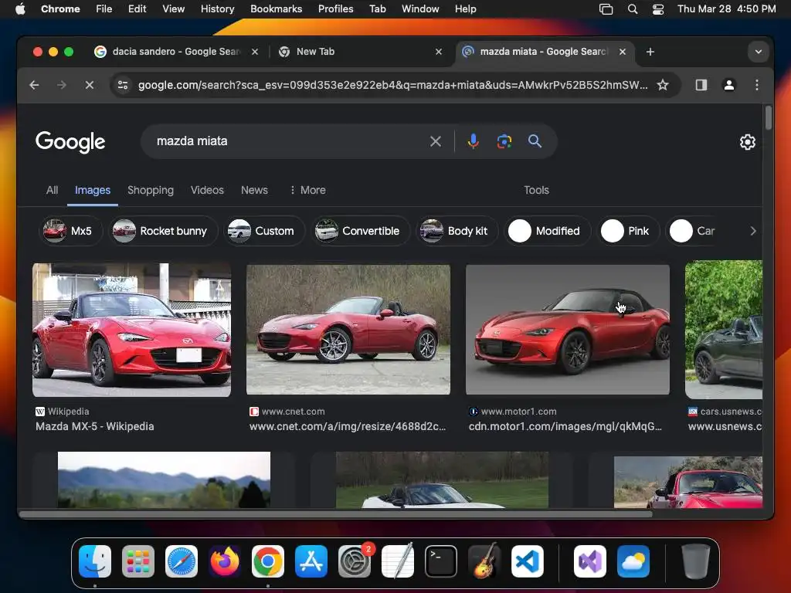The height and width of the screenshot is (593, 791).
Task: View site information icon in address bar
Action: (x=123, y=85)
